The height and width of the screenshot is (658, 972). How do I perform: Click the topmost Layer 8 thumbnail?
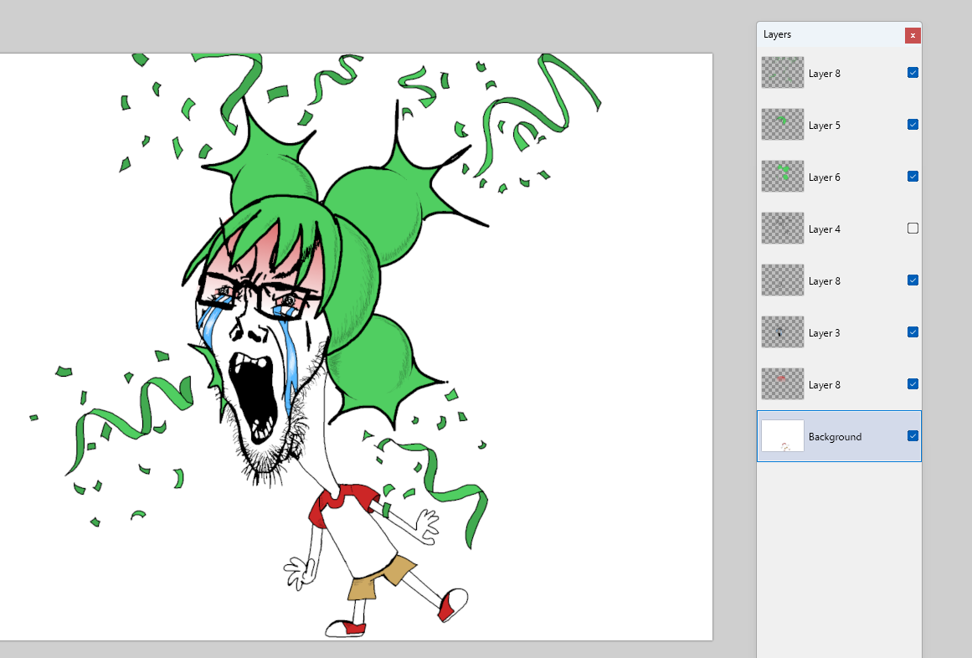782,73
